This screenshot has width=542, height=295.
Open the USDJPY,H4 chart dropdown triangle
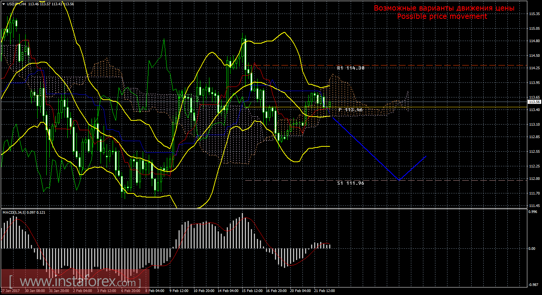3,4
